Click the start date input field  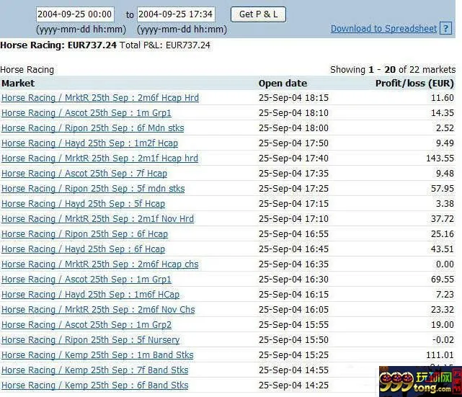coord(75,14)
